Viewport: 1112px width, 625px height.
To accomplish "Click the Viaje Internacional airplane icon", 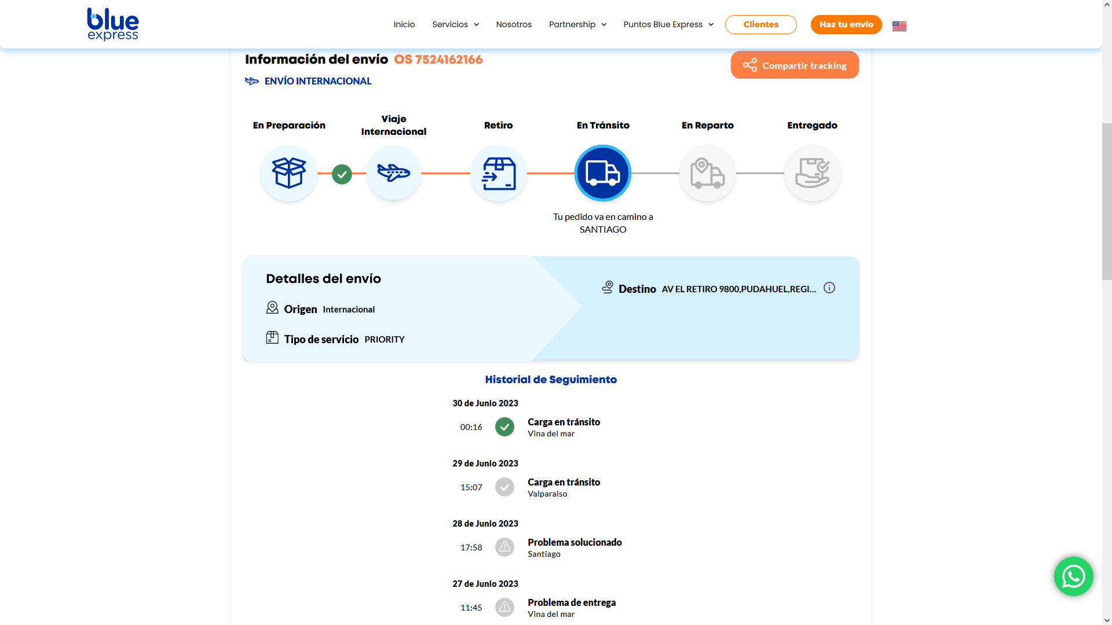I will [x=393, y=172].
